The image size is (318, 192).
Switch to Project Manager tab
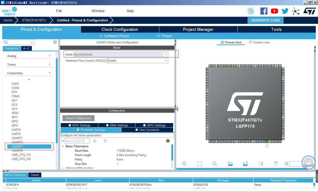[x=198, y=29]
